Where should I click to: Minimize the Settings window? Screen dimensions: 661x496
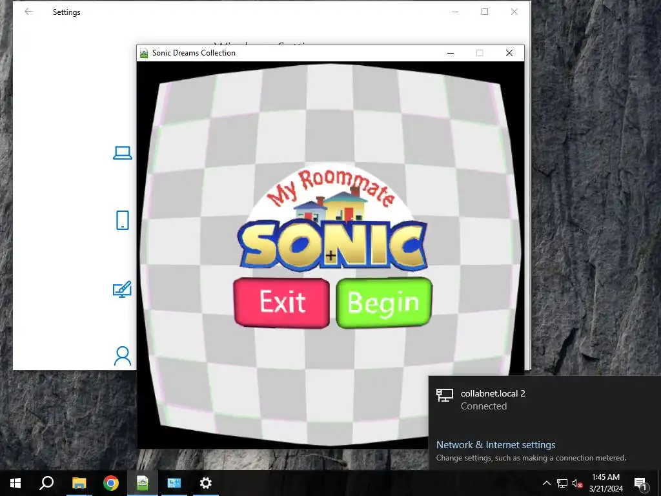(455, 12)
